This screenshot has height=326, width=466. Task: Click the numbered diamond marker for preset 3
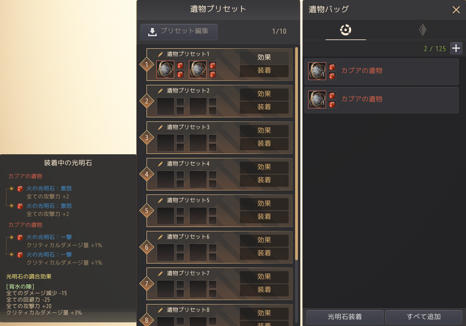[147, 138]
